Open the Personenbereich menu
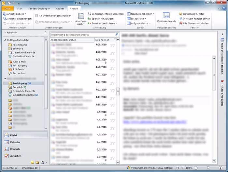228x172 pixels. (x=166, y=19)
